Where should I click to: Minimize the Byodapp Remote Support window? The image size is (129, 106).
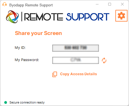pos(97,4)
